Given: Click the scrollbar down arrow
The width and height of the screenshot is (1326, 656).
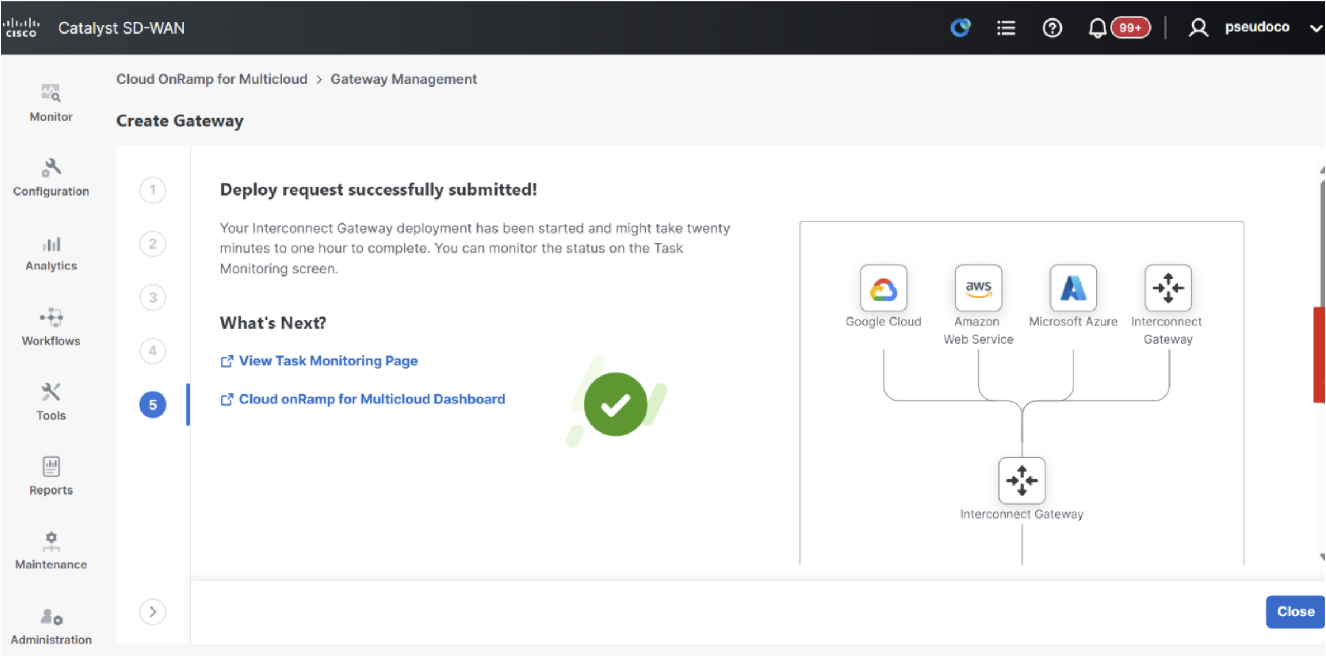Looking at the screenshot, I should (x=1322, y=557).
